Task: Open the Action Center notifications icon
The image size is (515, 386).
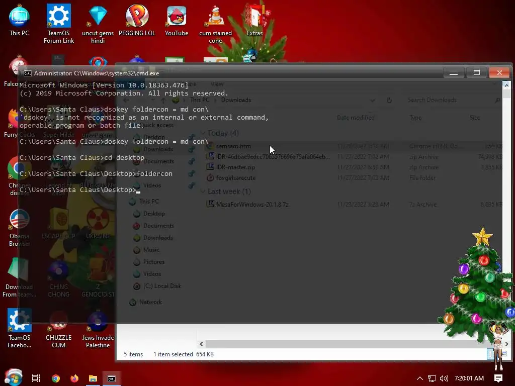Action: tap(498, 378)
